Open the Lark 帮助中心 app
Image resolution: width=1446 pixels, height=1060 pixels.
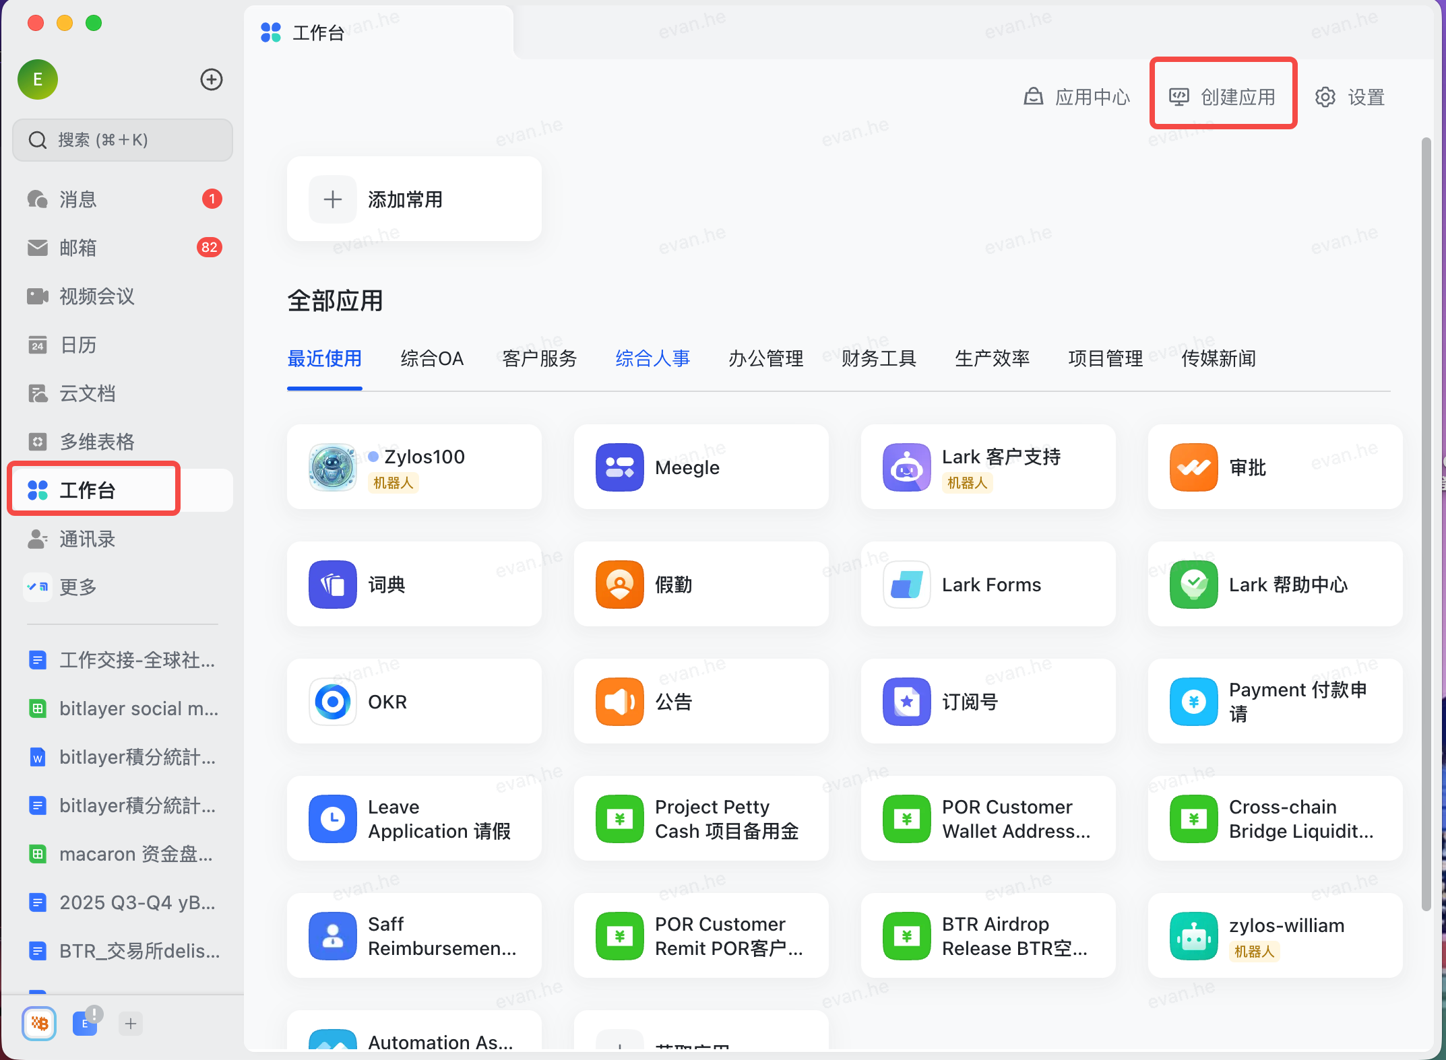click(x=1274, y=585)
